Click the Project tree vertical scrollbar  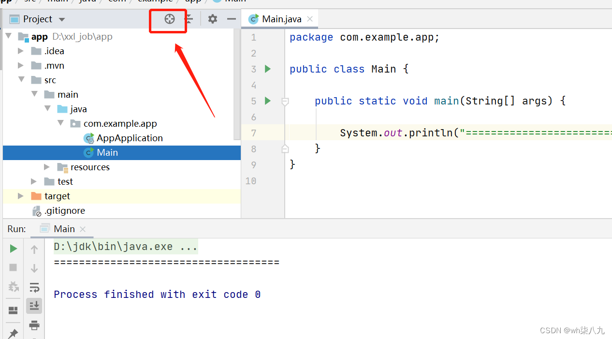237,85
